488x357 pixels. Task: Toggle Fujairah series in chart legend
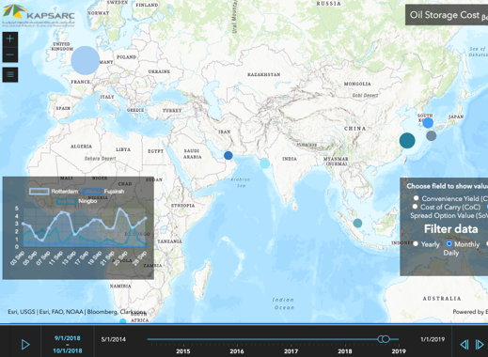coord(103,192)
